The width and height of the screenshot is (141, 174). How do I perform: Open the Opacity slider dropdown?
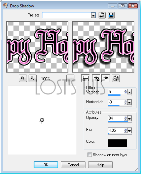(x=129, y=119)
